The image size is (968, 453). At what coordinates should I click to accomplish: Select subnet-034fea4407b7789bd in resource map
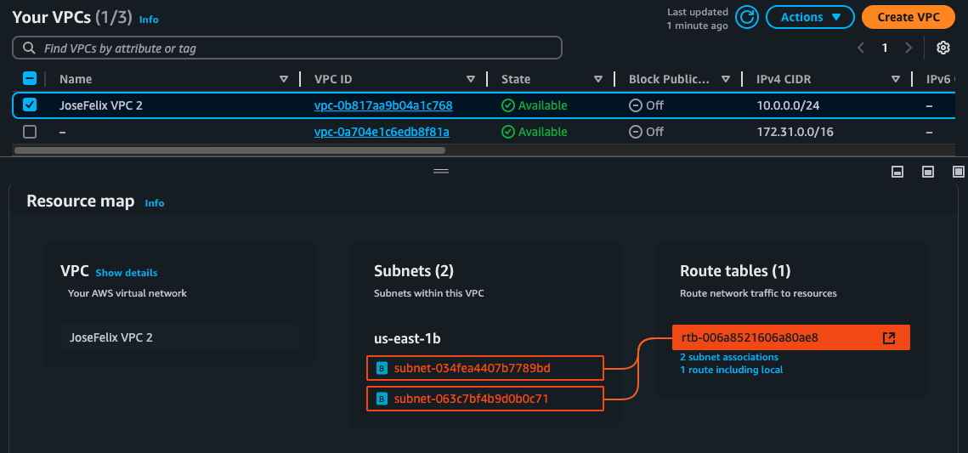click(484, 369)
